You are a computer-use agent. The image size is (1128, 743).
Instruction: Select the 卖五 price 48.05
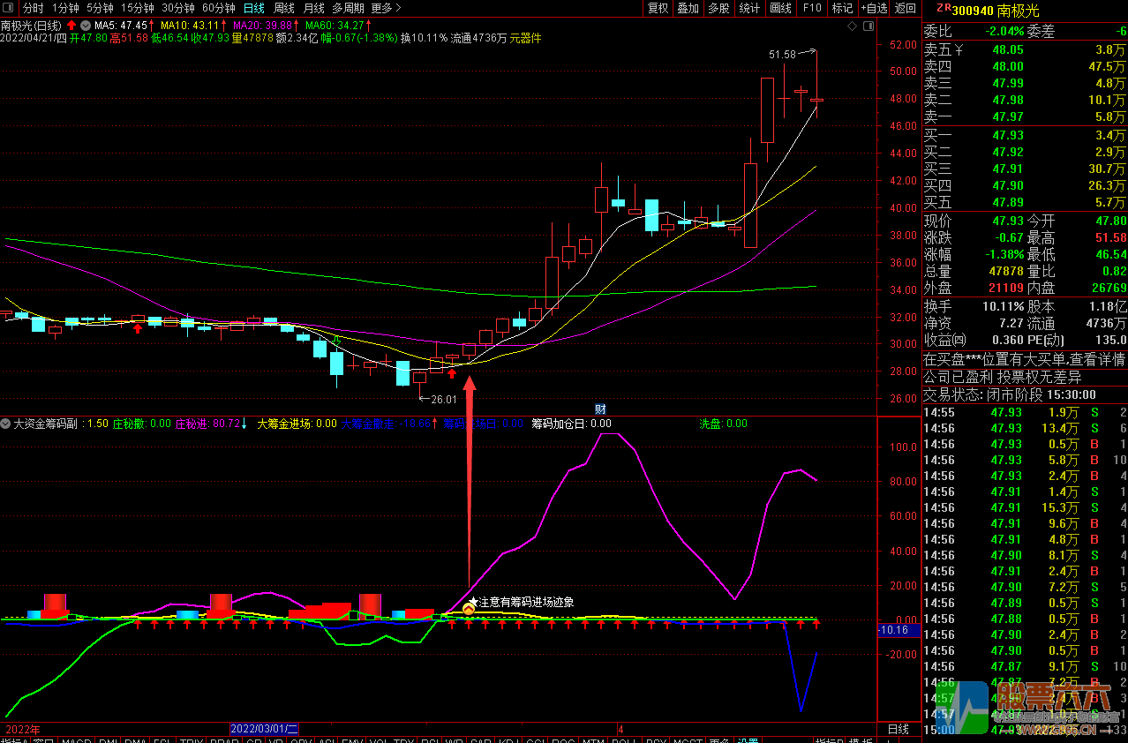pyautogui.click(x=1008, y=50)
